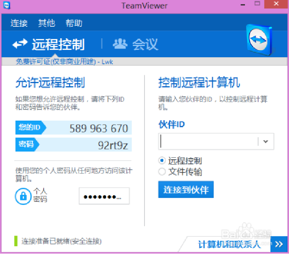289x254 pixels.
Task: Click the 连接准备已就绪(安全连接) status text
Action: tap(61, 241)
